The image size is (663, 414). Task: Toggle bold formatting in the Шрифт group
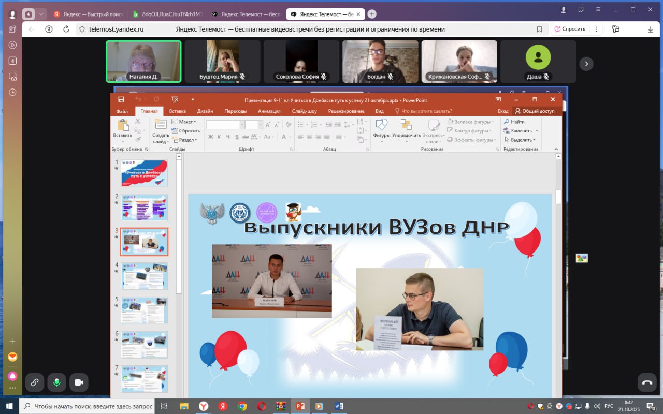coord(211,137)
